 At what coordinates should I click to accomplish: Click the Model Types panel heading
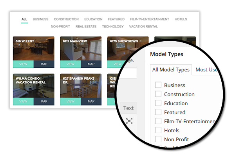pyautogui.click(x=167, y=54)
